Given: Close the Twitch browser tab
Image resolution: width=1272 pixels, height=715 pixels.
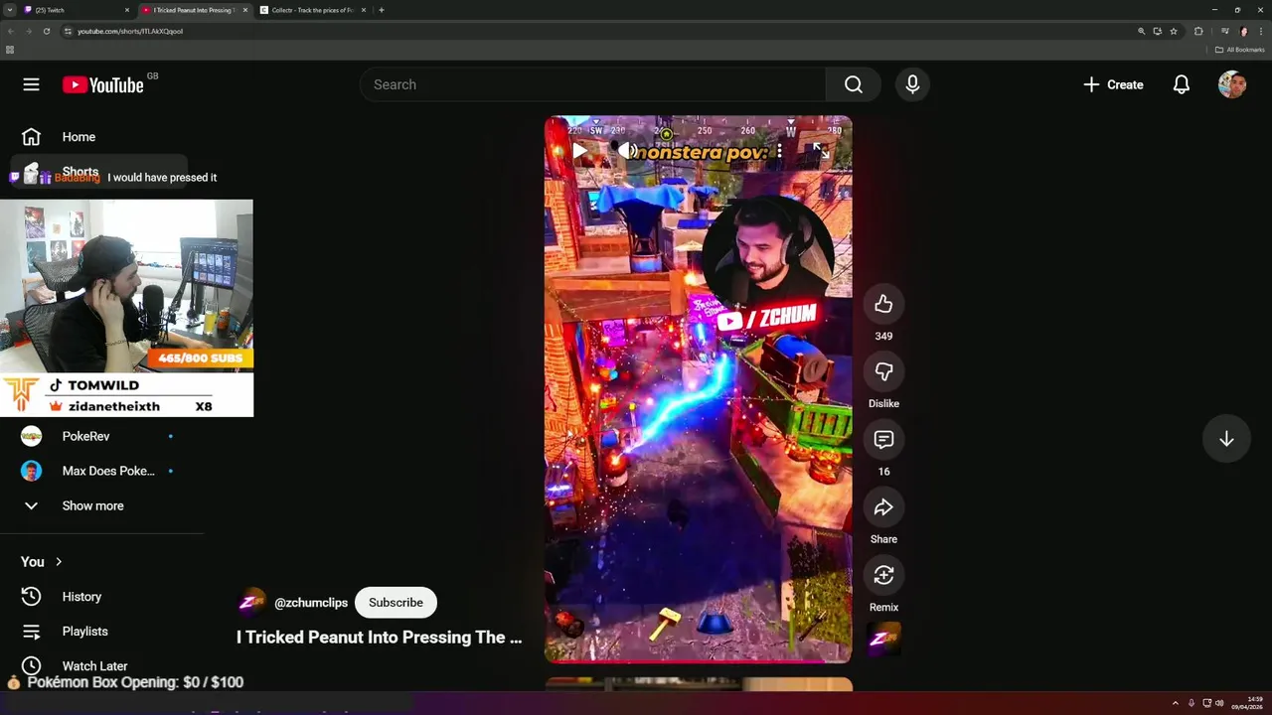Looking at the screenshot, I should point(127,10).
